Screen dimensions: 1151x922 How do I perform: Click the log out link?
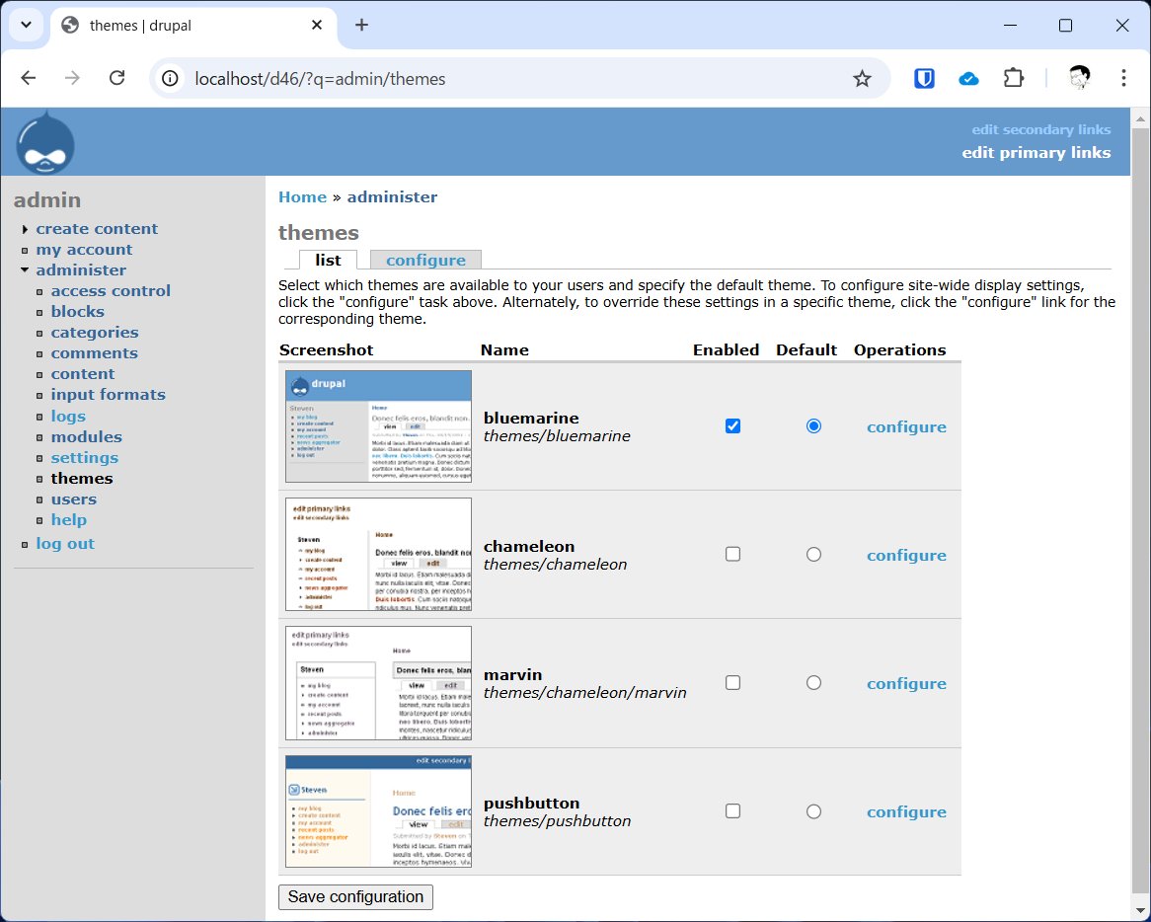click(65, 543)
